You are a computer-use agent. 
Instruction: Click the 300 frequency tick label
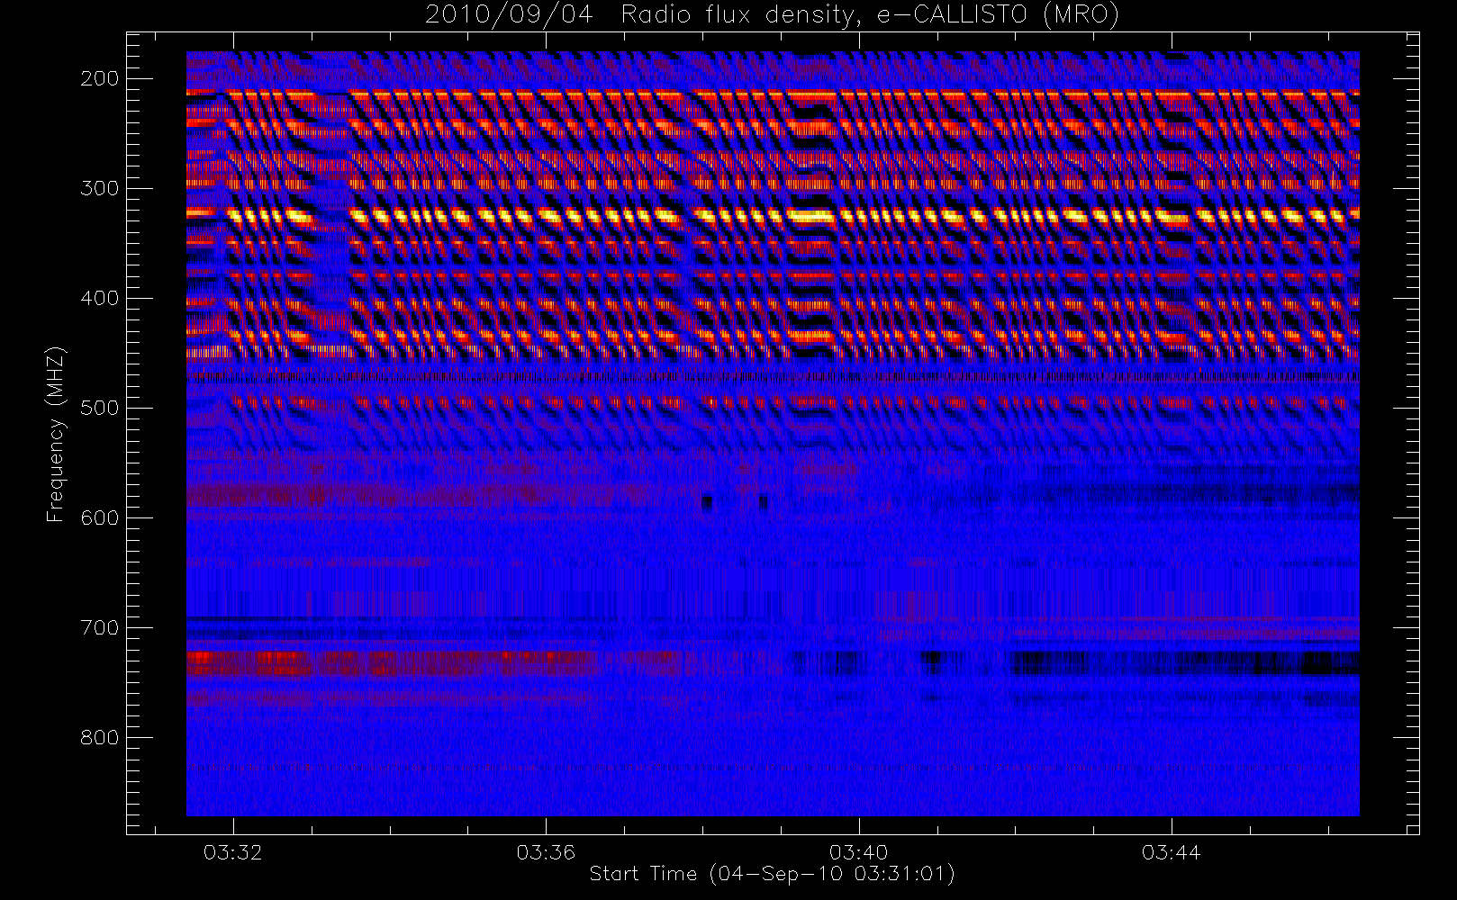[100, 188]
